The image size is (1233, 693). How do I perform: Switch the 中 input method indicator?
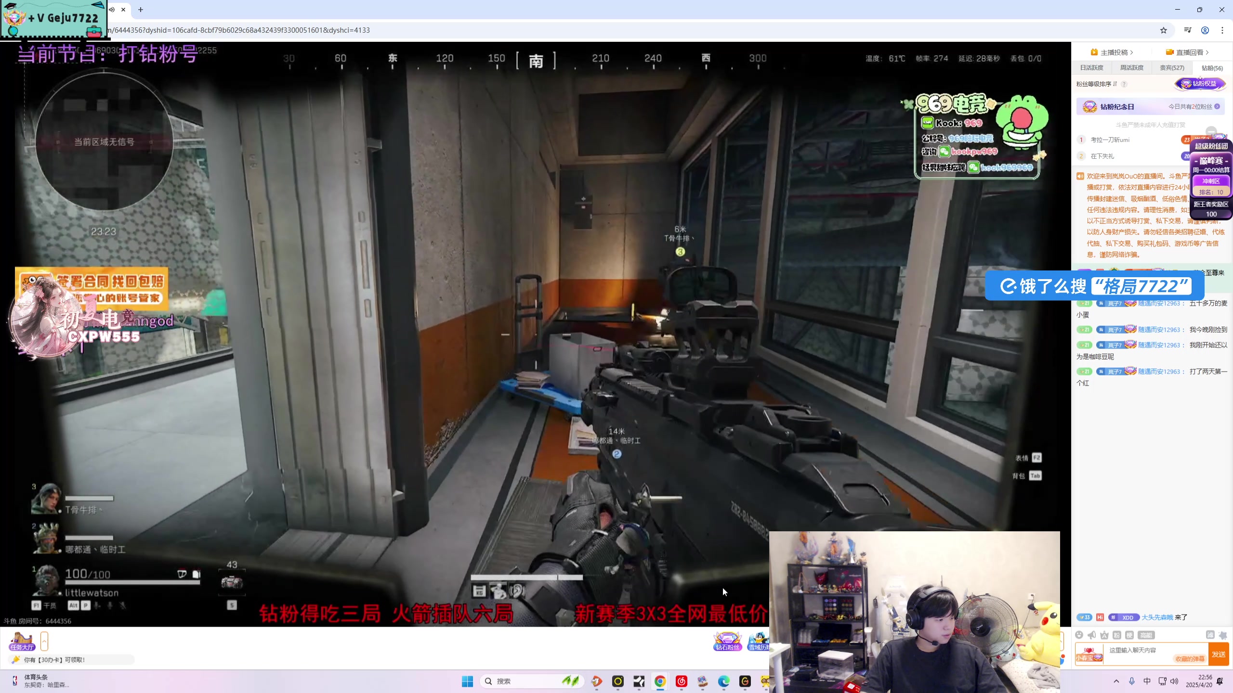[x=1147, y=681]
